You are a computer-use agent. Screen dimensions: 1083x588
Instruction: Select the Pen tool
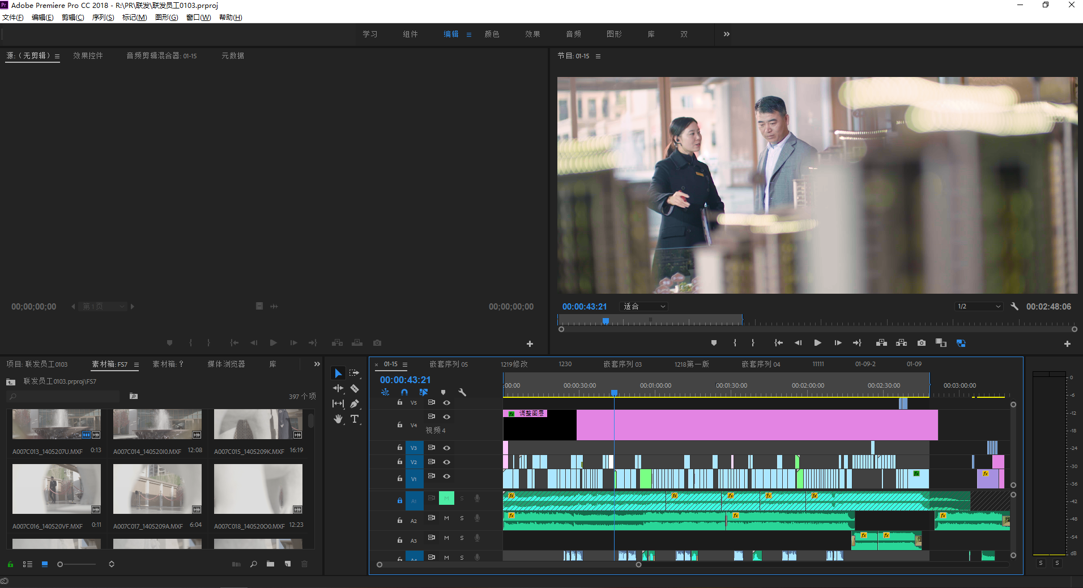(x=355, y=404)
